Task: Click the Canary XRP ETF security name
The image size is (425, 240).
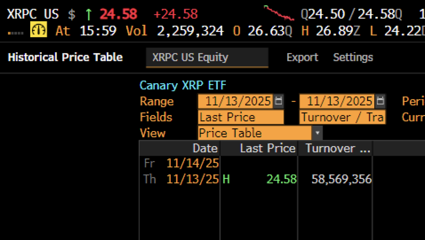Action: [x=183, y=85]
